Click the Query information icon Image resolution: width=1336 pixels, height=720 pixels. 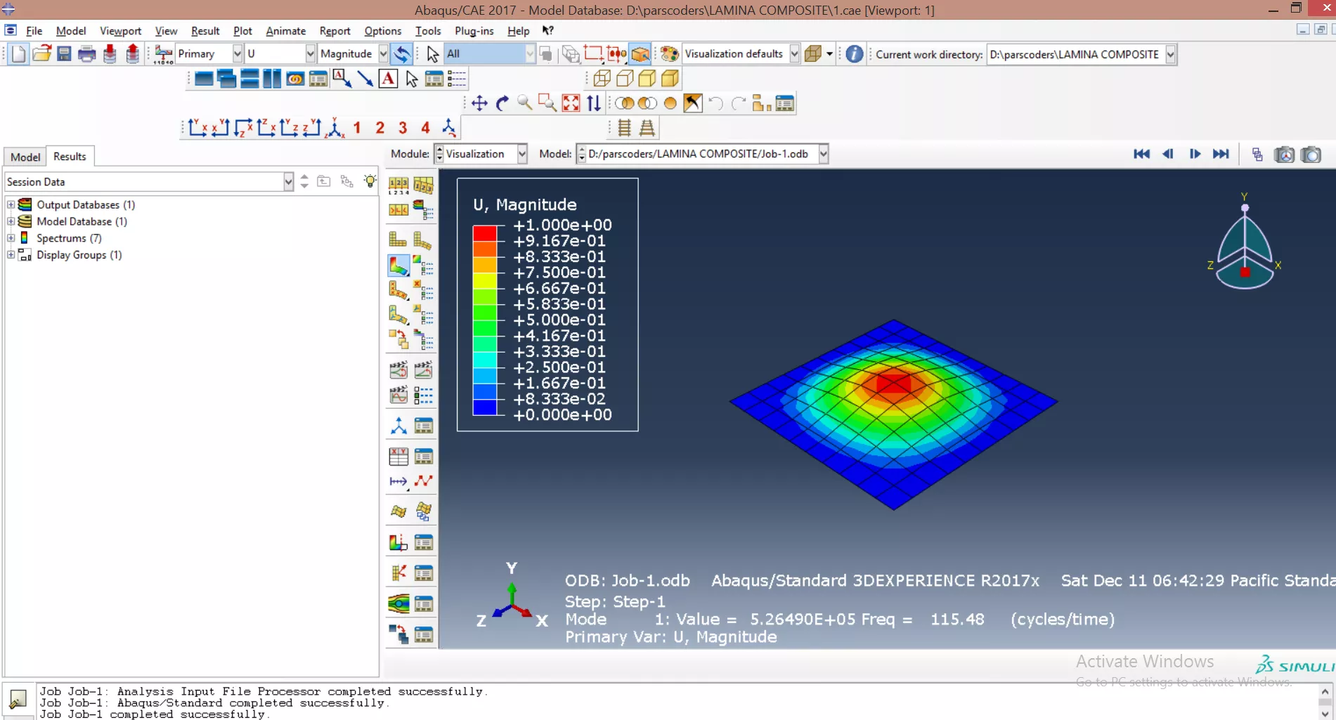854,54
